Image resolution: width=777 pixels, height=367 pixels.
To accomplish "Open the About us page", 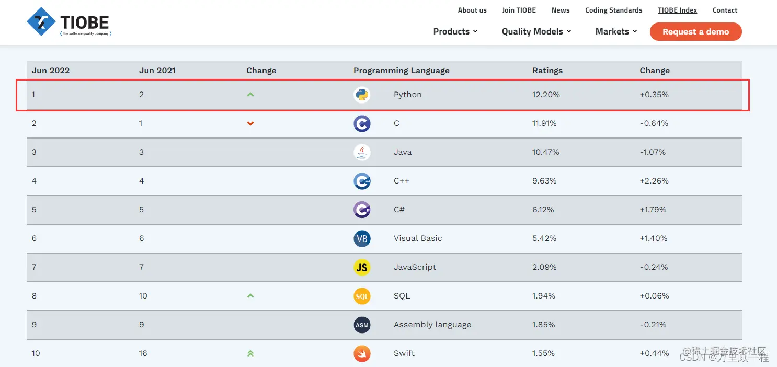I will tap(472, 10).
